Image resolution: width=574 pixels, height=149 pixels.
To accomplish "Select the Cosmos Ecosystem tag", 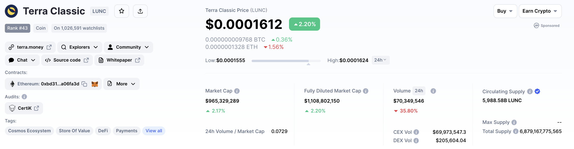I will [x=30, y=131].
